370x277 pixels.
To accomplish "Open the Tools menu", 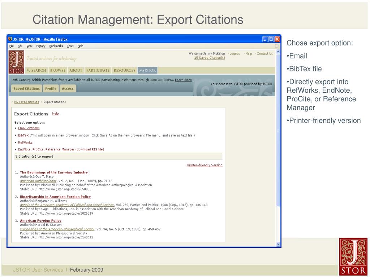I will tap(70, 46).
